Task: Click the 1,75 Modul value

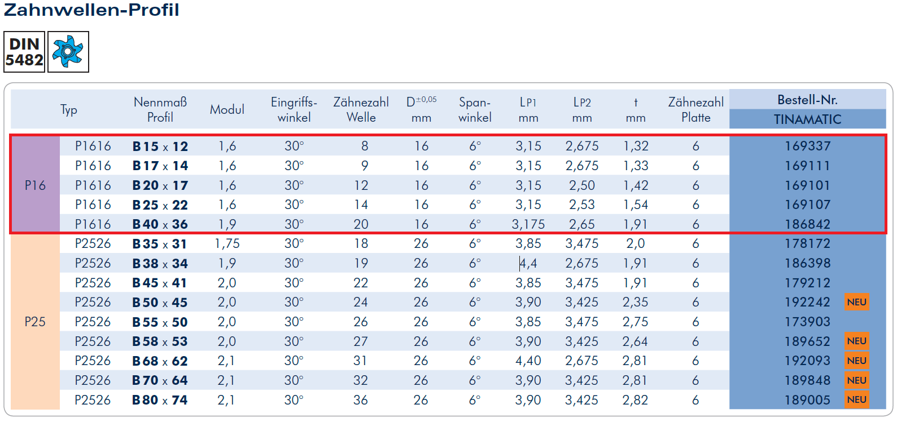Action: (x=227, y=244)
